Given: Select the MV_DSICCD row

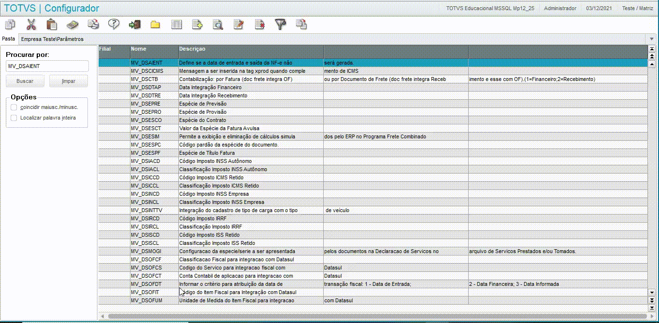Looking at the screenshot, I should tap(373, 177).
